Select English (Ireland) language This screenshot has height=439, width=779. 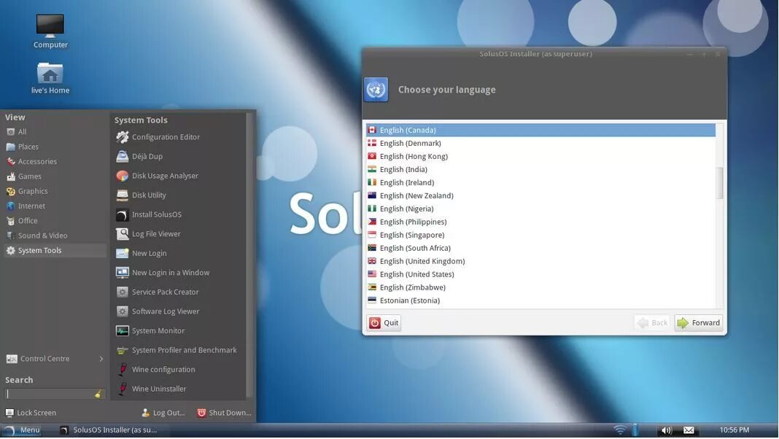point(540,183)
